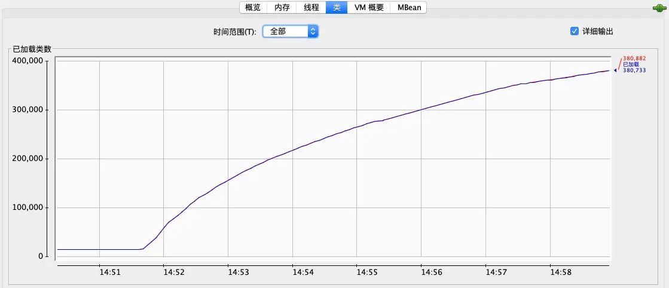Open the 时间范围 dropdown showing 全部
Screen dimensions: 669x288
[290, 31]
